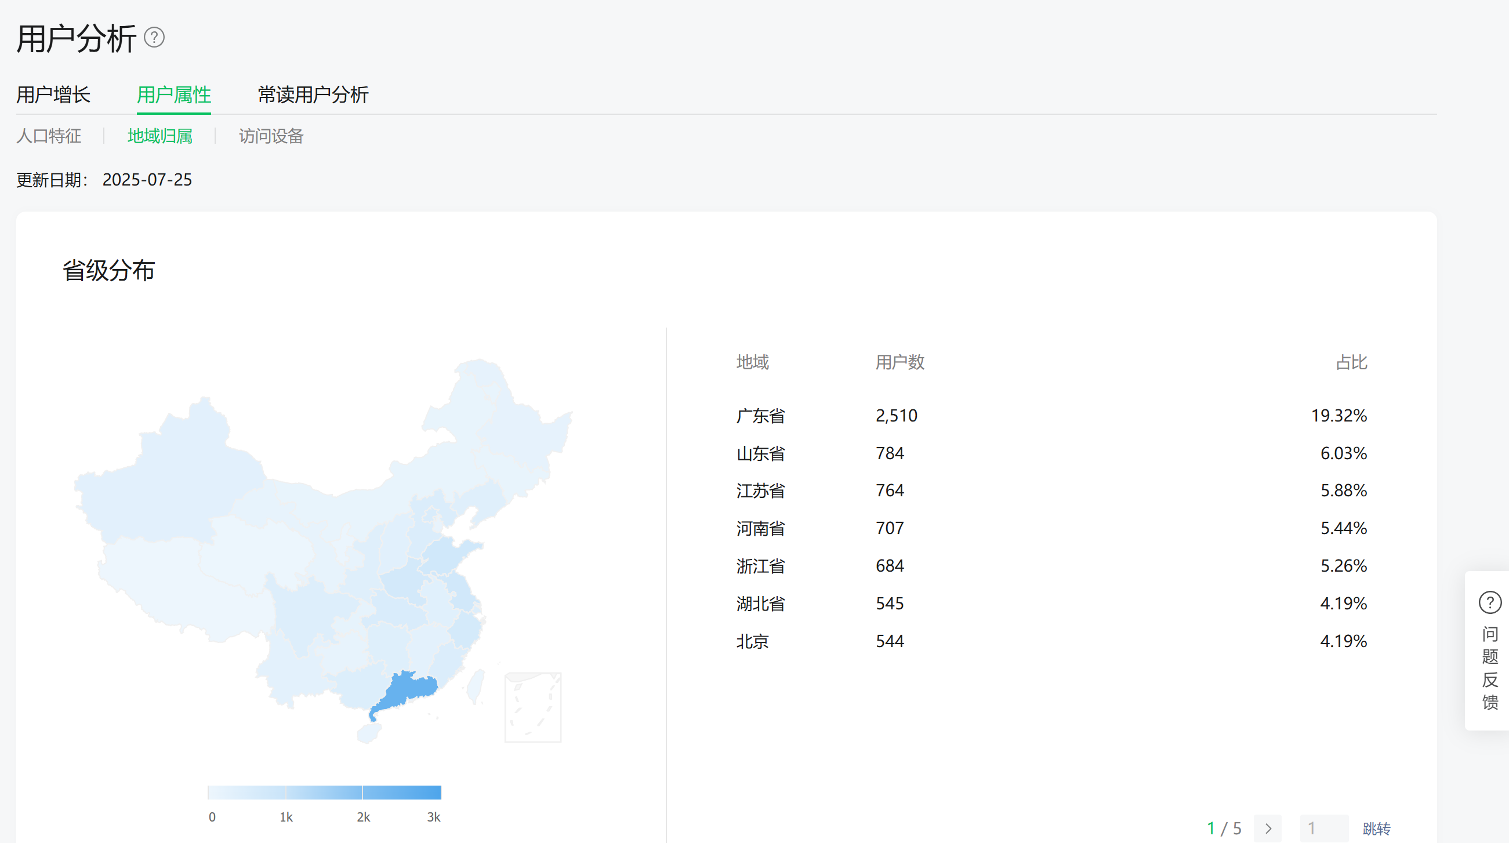Click the help icon beside 用户分析 title
The width and height of the screenshot is (1509, 843).
[154, 38]
